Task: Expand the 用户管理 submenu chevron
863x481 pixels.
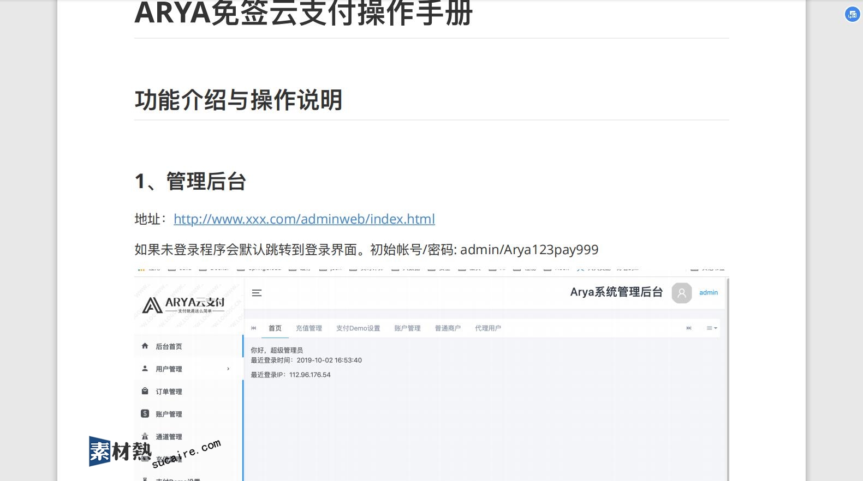Action: (x=228, y=369)
